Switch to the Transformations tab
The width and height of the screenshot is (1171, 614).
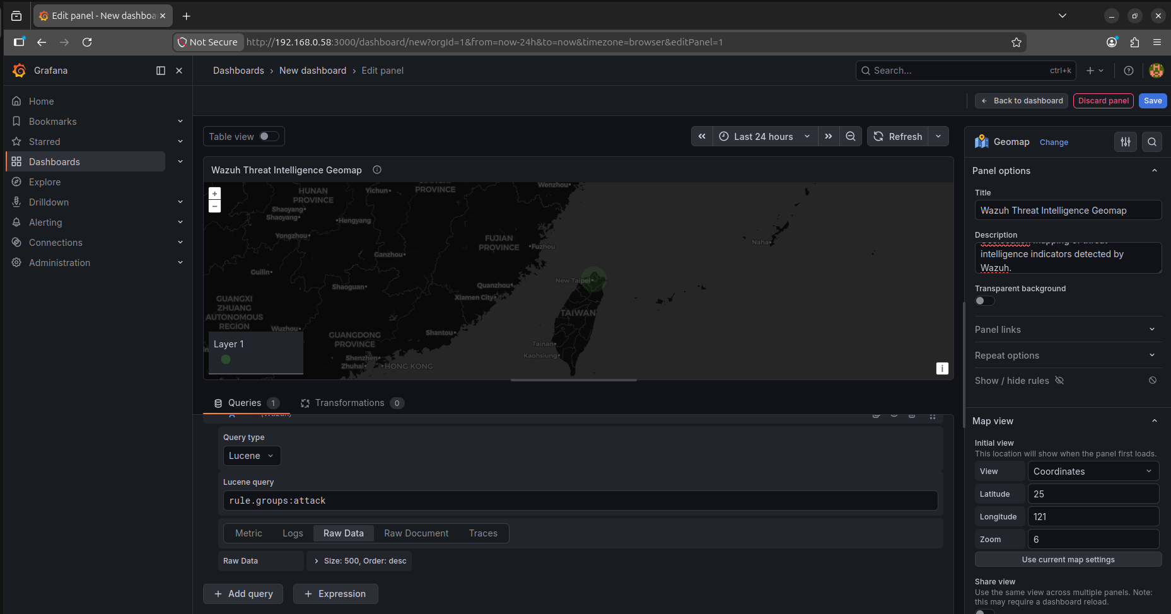pos(352,403)
